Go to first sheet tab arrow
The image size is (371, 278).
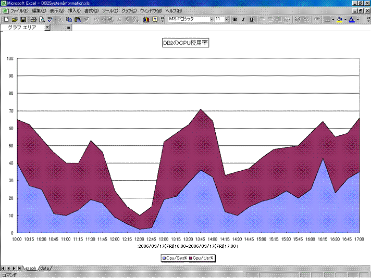click(3, 268)
